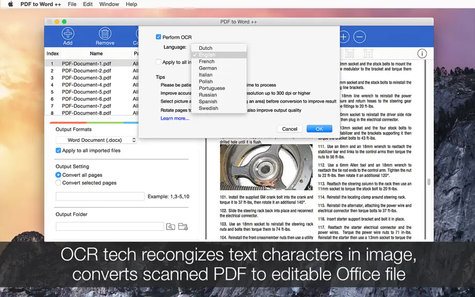475x297 pixels.
Task: Choose French from language list
Action: tap(219, 61)
